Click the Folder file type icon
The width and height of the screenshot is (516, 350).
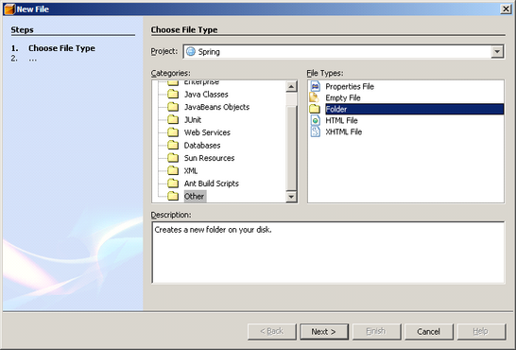pyautogui.click(x=315, y=109)
